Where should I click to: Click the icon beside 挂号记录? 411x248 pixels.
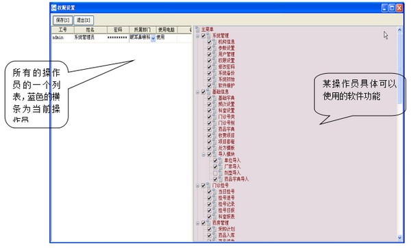(x=214, y=204)
